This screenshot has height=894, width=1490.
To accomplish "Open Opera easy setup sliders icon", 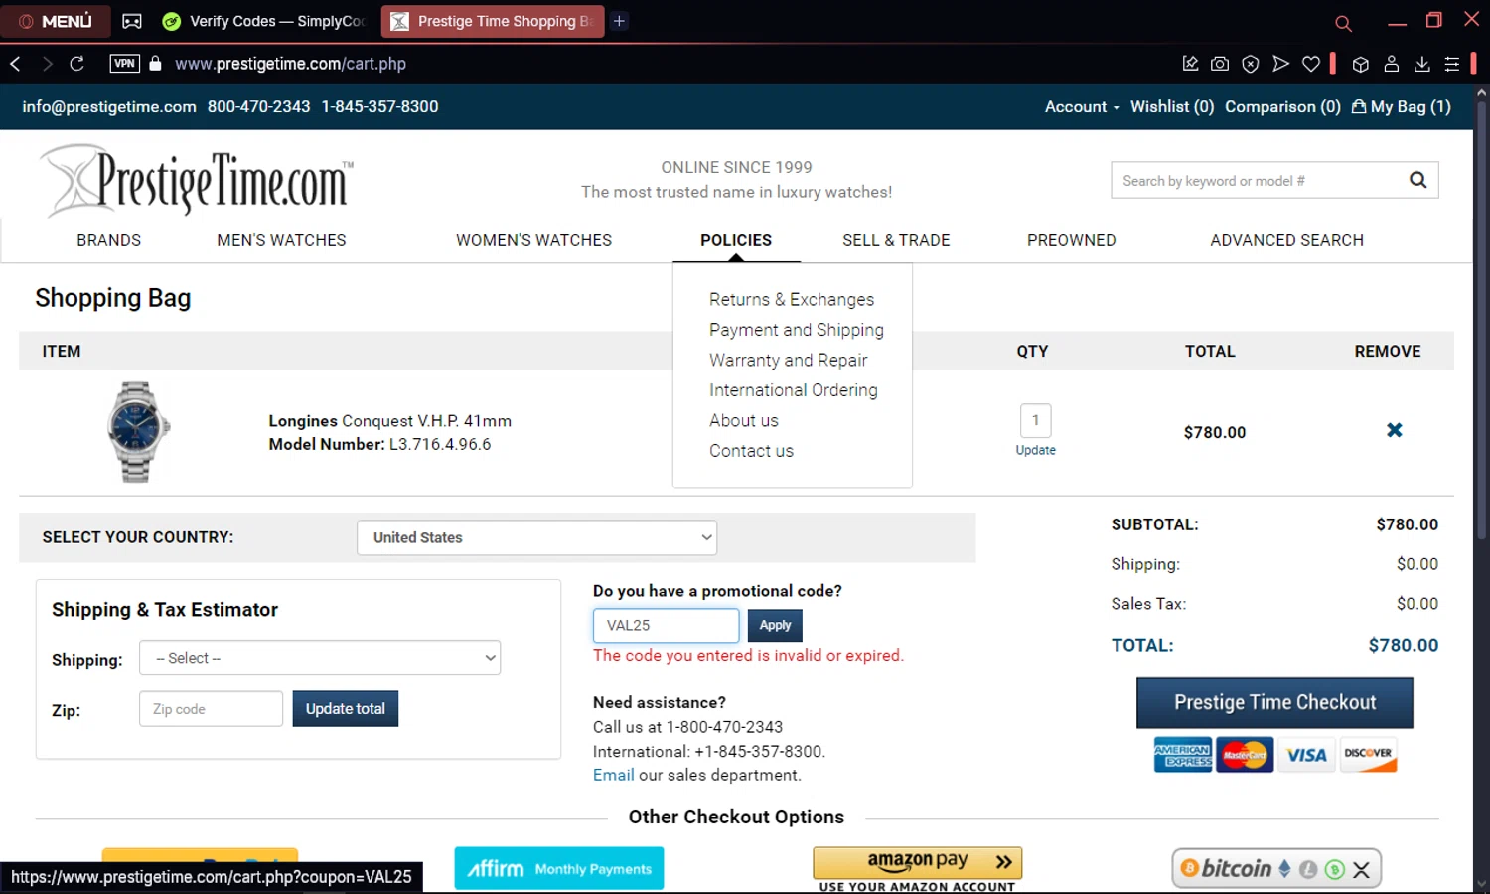I will pos(1452,64).
